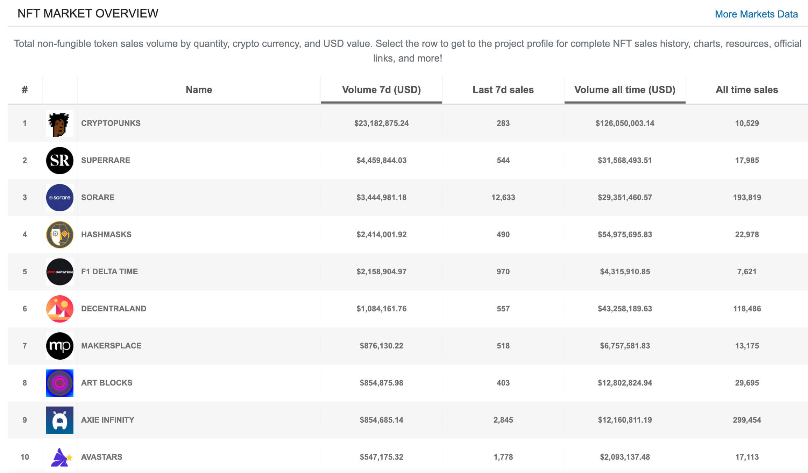Screen dimensions: 808x473
Task: Click the Name column header
Action: [x=199, y=90]
